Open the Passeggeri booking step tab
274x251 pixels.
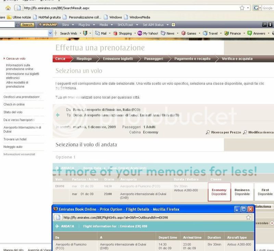(x=153, y=59)
